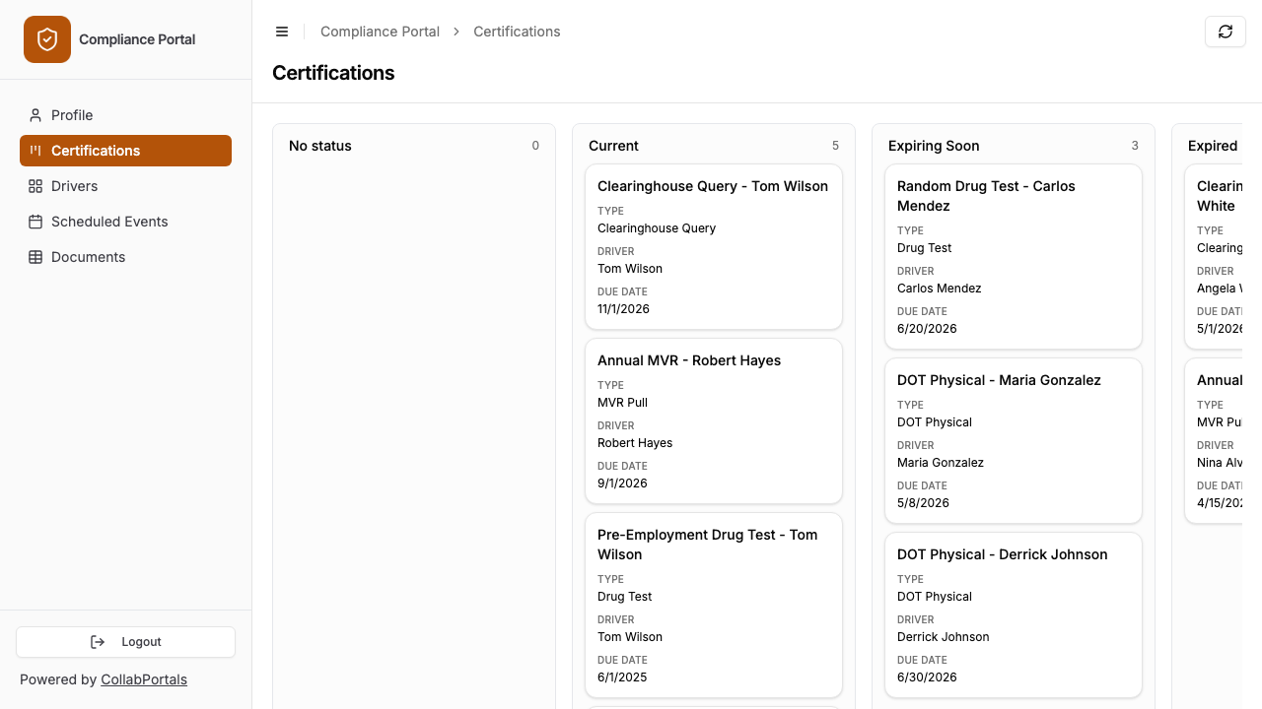This screenshot has width=1262, height=709.
Task: Click the Expired column header
Action: click(1213, 146)
